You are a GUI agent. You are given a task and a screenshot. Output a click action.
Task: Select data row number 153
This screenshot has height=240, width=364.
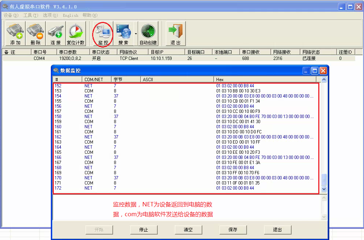pos(186,91)
